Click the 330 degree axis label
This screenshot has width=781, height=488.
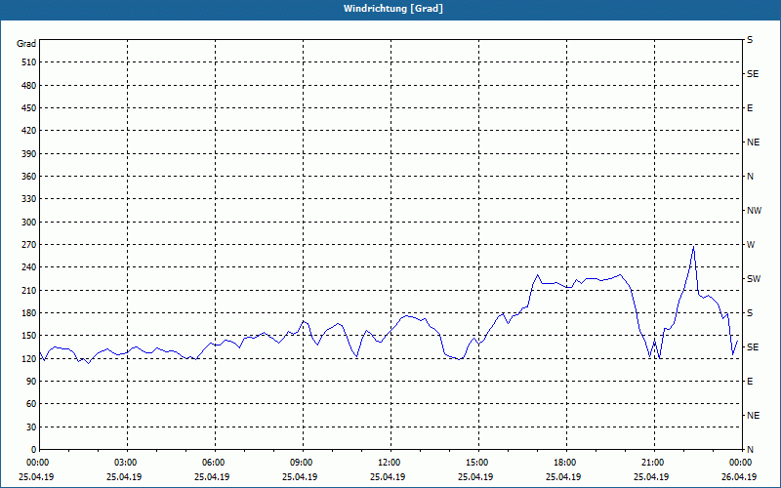[29, 199]
